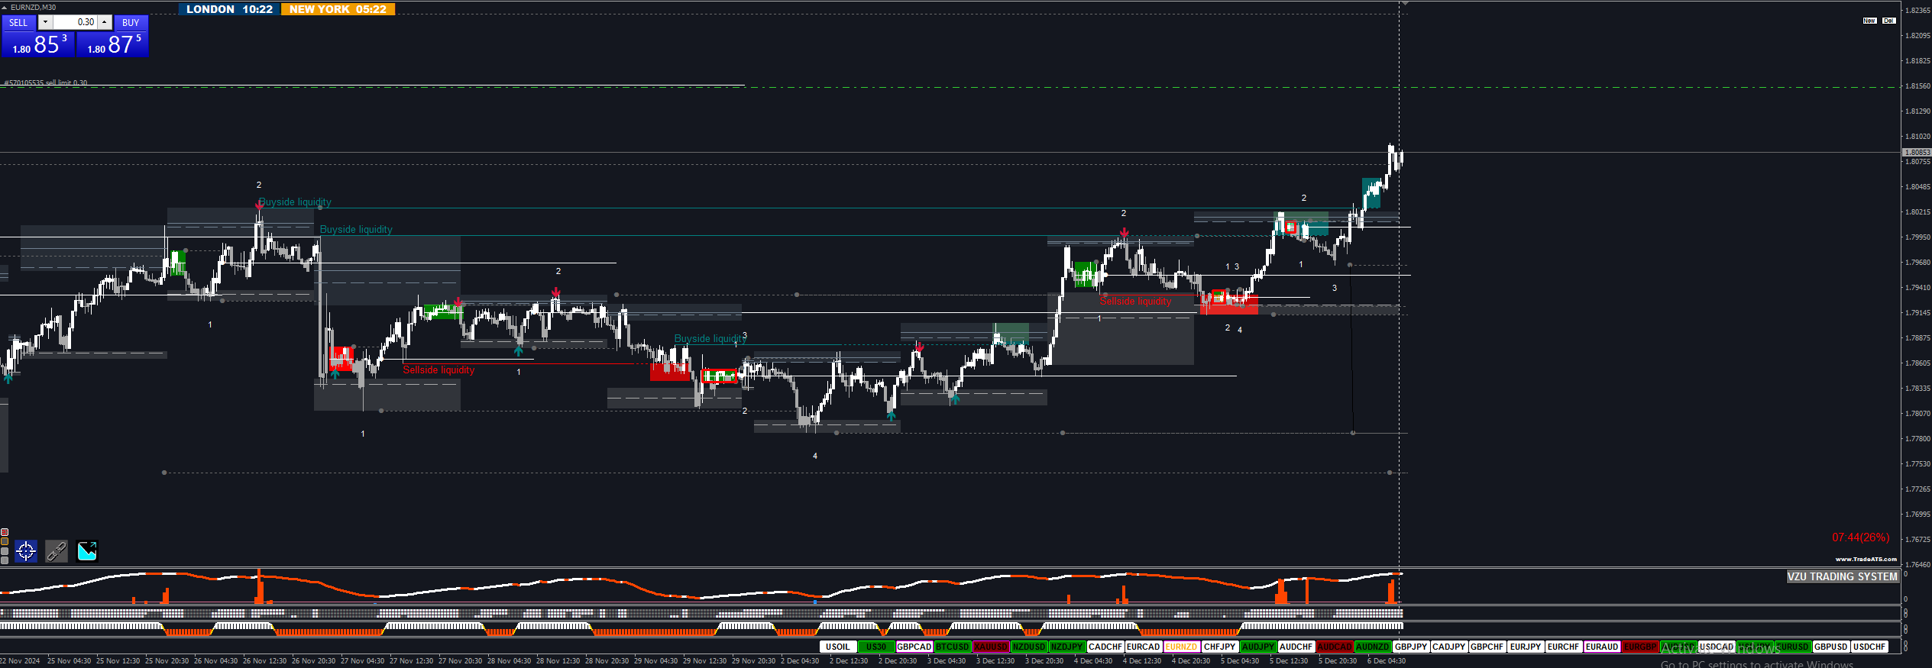Click the cyan chart screenshot icon
Screen dimensions: 1932x668
pyautogui.click(x=87, y=551)
